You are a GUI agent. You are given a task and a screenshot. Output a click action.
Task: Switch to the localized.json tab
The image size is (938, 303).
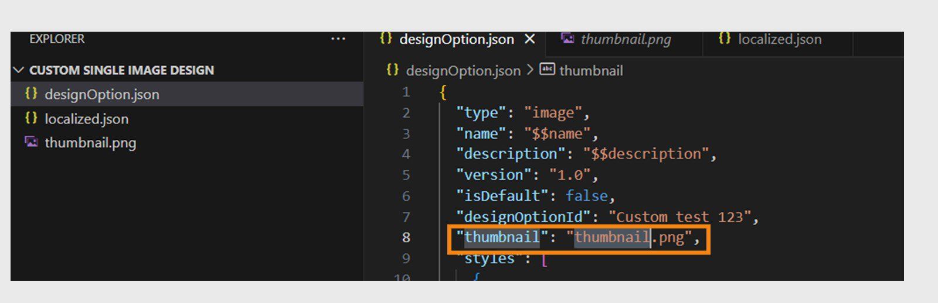(x=779, y=39)
